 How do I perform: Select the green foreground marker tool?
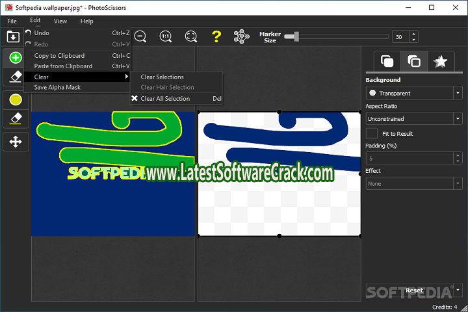pyautogui.click(x=16, y=58)
